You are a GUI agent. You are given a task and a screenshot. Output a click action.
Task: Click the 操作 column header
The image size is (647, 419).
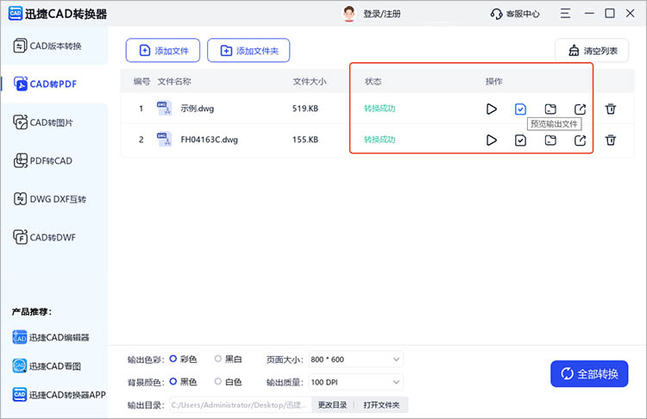(494, 81)
